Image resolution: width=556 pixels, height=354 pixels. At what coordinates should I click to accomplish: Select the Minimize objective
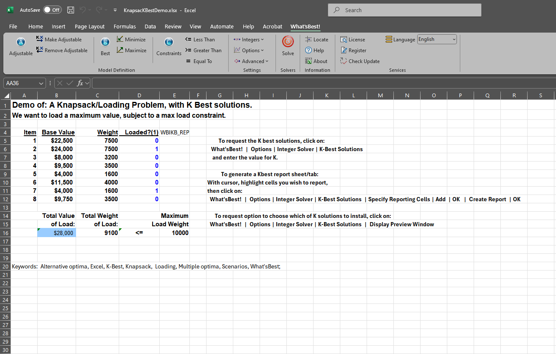pyautogui.click(x=131, y=39)
